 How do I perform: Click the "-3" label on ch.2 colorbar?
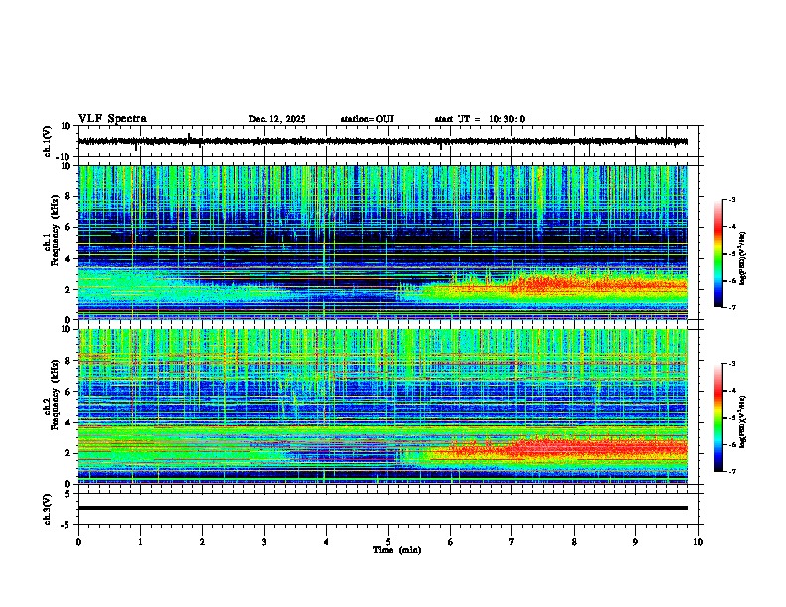pos(732,364)
